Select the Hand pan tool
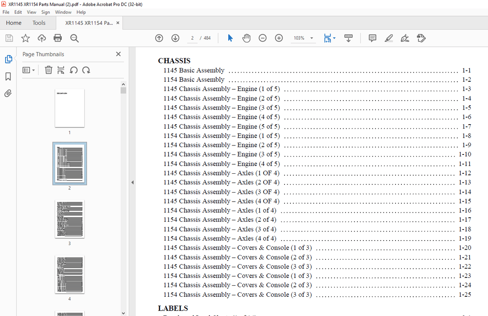 (246, 38)
